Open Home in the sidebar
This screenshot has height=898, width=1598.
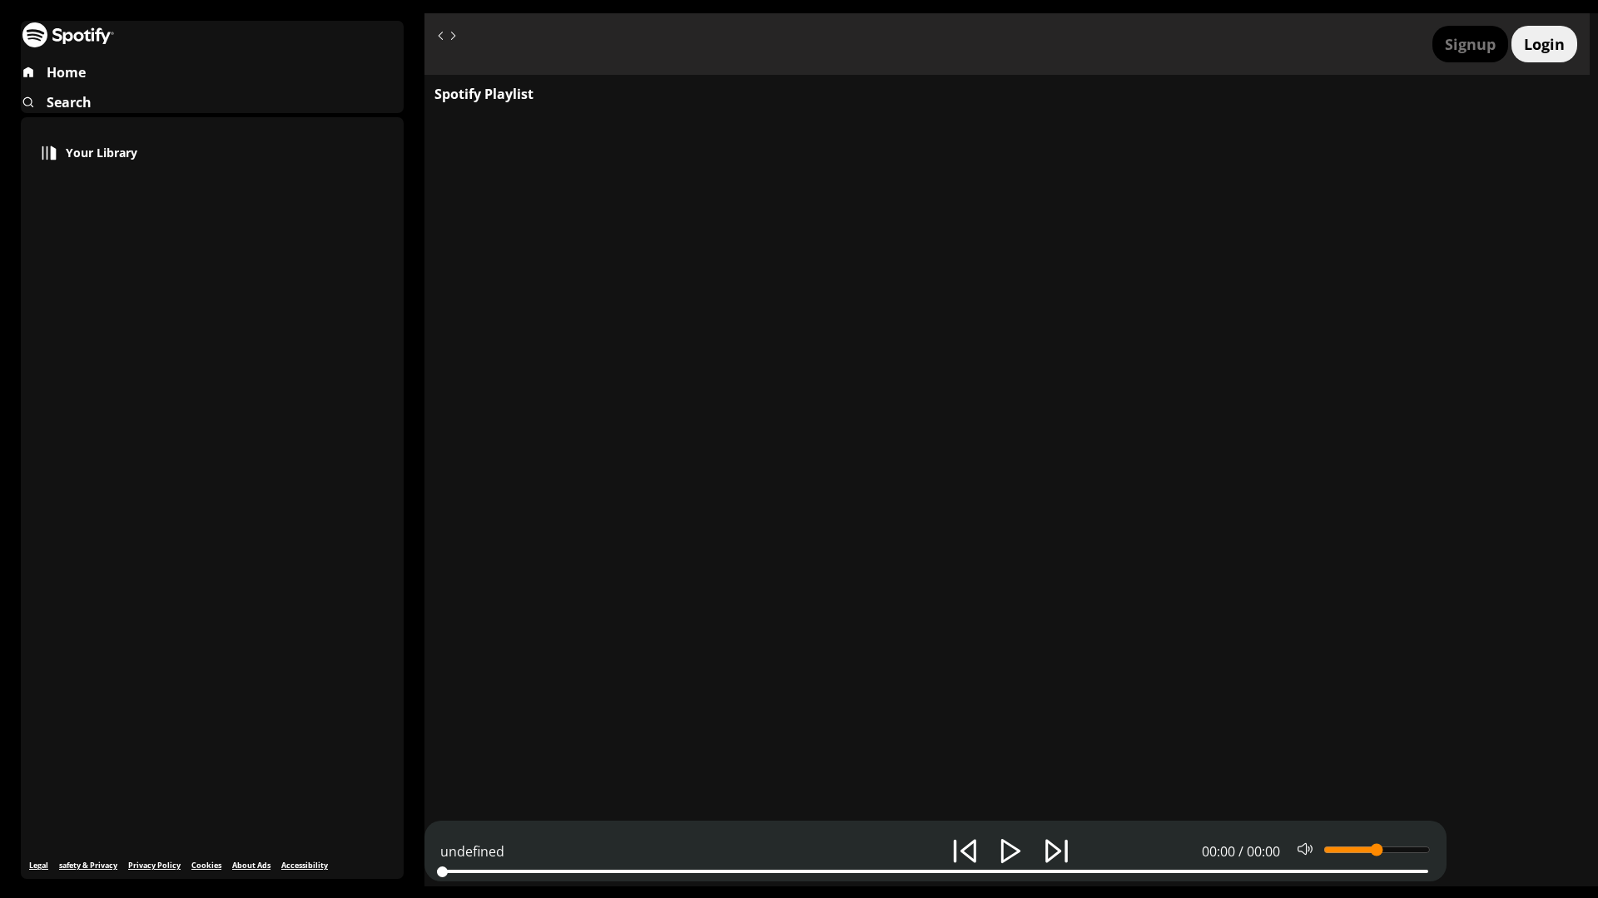click(x=66, y=72)
